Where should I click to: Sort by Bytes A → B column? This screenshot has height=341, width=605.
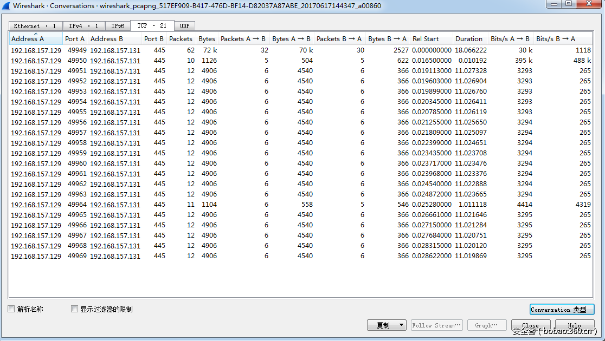(291, 39)
